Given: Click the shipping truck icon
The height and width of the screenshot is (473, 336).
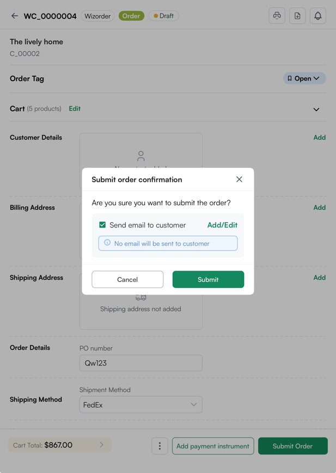Looking at the screenshot, I should 140,297.
